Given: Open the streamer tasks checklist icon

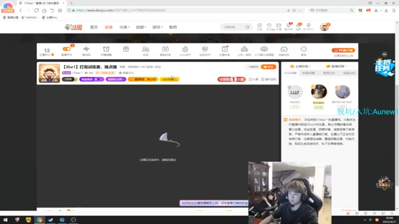Looking at the screenshot, I should pyautogui.click(x=224, y=49).
